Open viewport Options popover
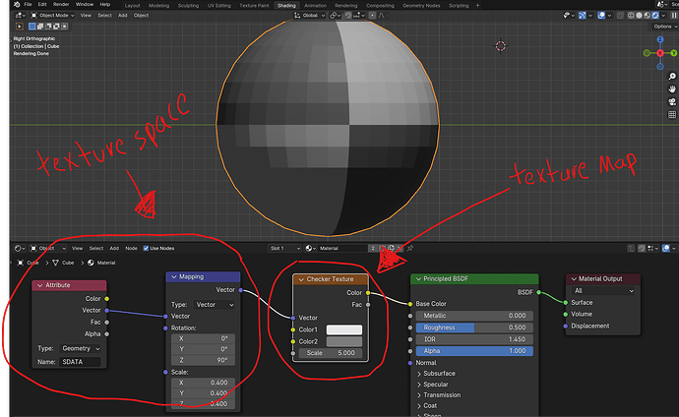This screenshot has width=679, height=417. pos(665,27)
